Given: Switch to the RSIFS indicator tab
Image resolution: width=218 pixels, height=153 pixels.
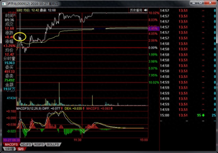Looking at the screenshot, I should 39,144.
